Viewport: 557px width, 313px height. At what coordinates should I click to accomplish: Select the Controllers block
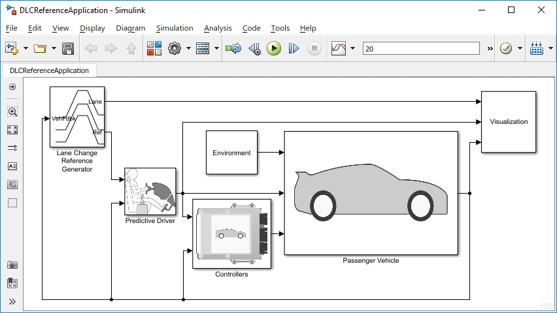coord(231,233)
